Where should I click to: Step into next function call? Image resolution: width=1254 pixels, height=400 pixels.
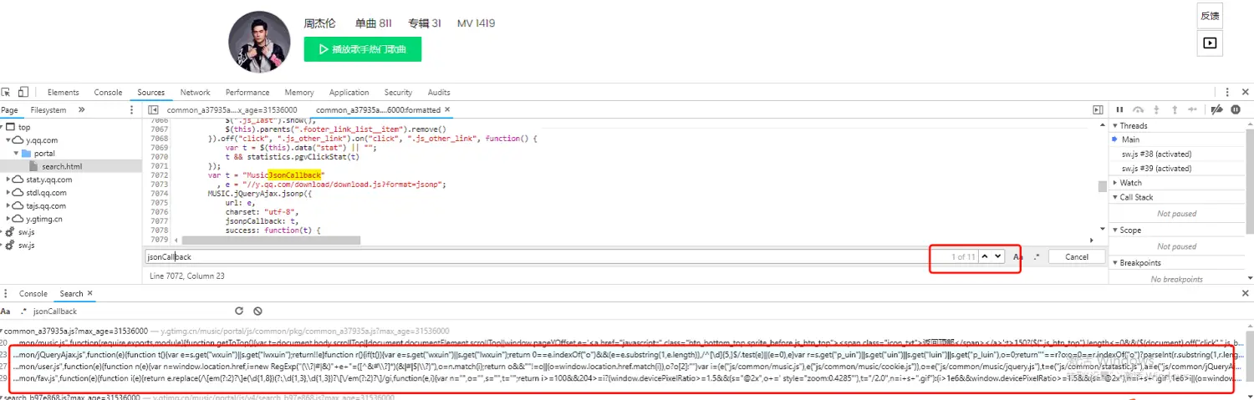[x=1157, y=109]
